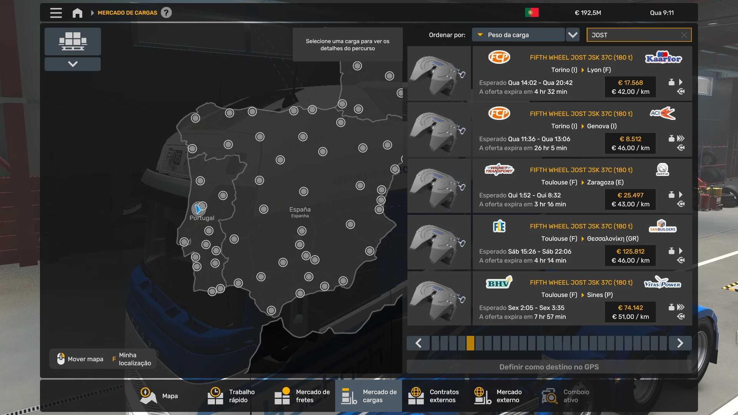
Task: Clear the JOST search field
Action: pos(684,35)
